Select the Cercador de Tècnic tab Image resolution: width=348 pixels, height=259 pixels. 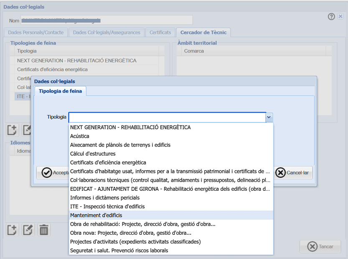(x=203, y=33)
